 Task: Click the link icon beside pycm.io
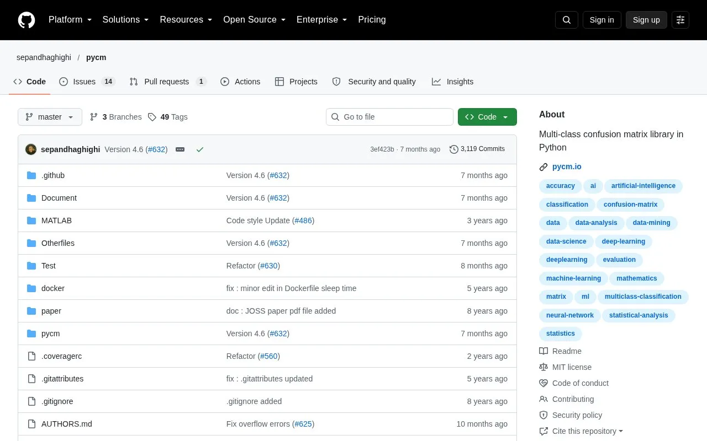coord(544,167)
